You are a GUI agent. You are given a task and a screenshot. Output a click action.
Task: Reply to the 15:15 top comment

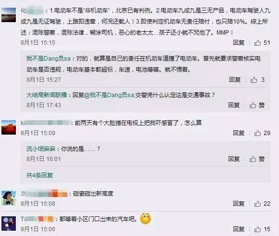239,43
